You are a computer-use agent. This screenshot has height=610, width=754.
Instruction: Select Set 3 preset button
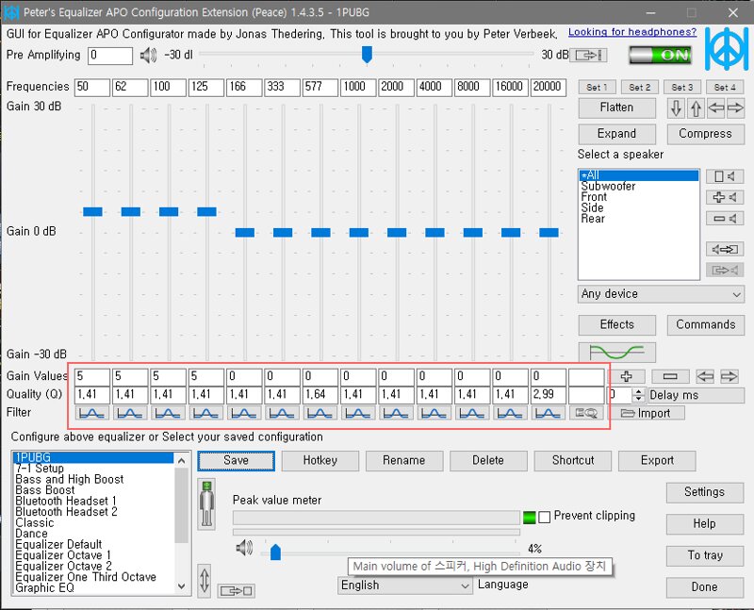tap(681, 87)
